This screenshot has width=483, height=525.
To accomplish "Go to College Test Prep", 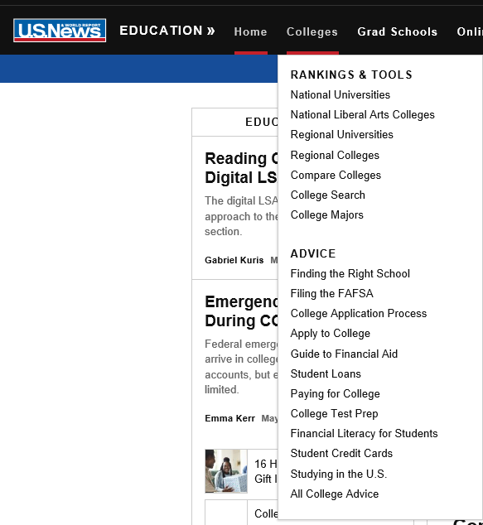I will 334,413.
